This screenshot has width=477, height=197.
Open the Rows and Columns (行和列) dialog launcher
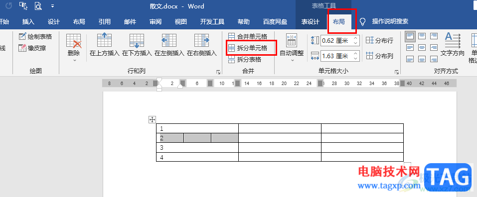(218, 72)
